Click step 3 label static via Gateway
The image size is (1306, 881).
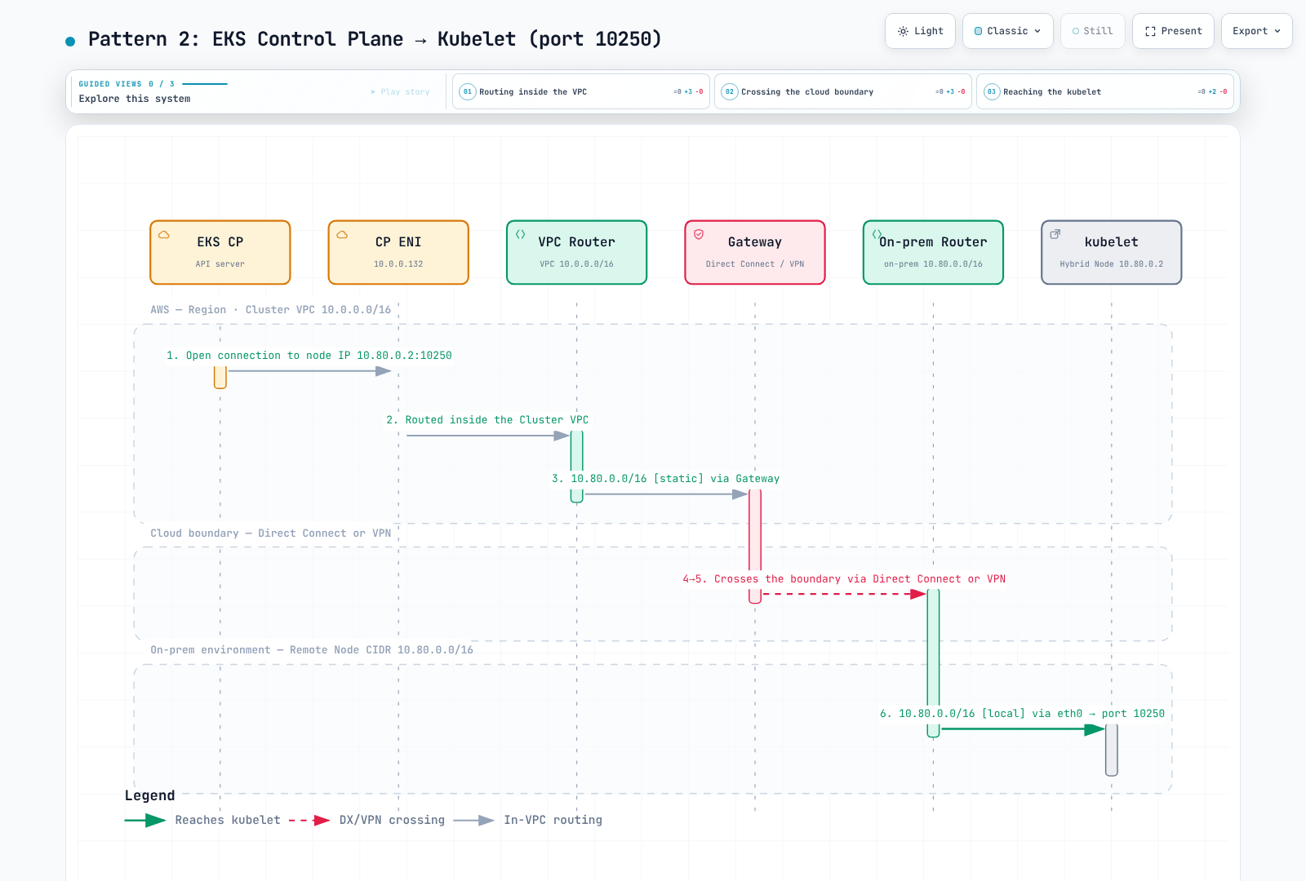pos(665,479)
